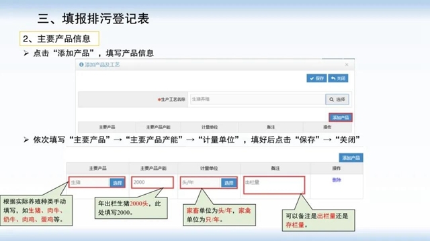Click the 关闭 button with return arrow
Image resolution: width=430 pixels, height=241 pixels.
coord(338,78)
